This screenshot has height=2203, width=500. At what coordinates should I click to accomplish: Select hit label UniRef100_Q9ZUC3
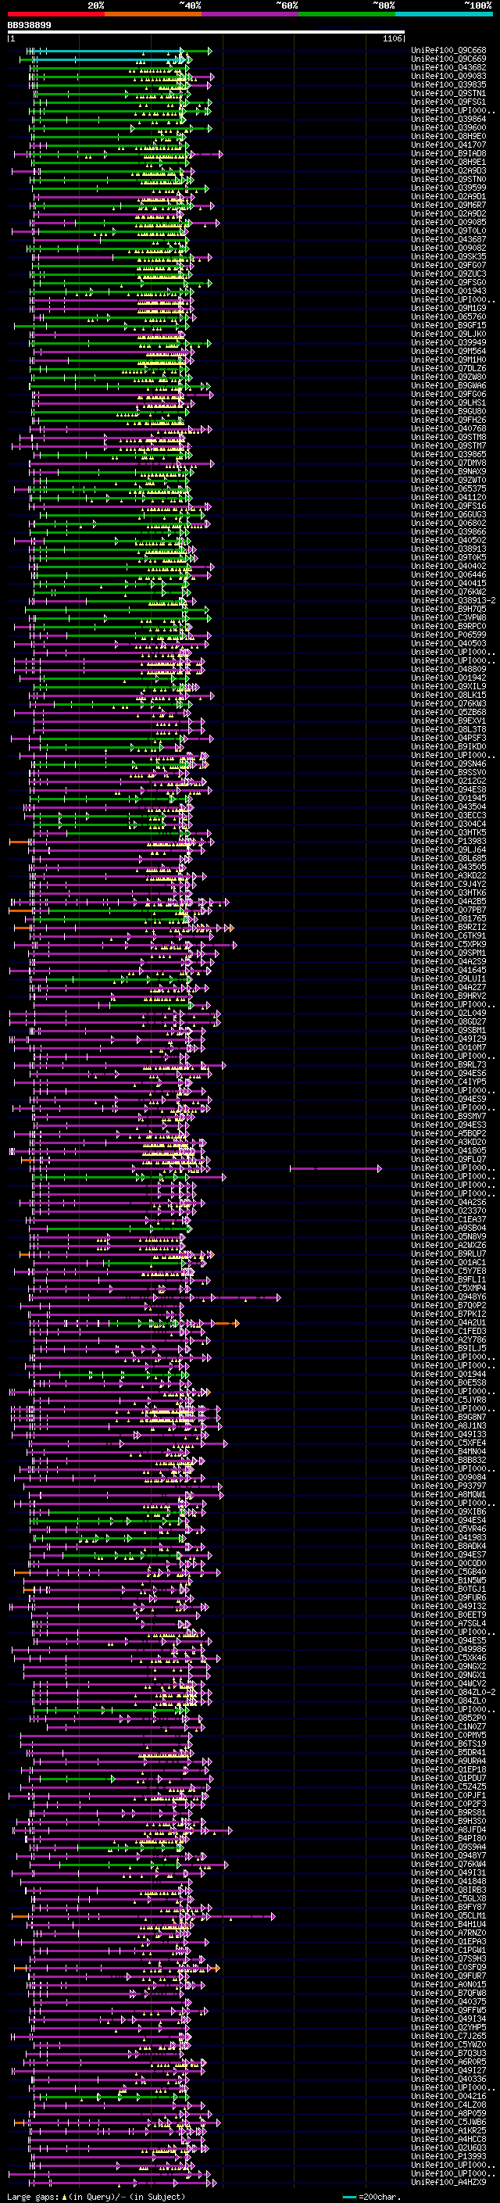pos(448,274)
